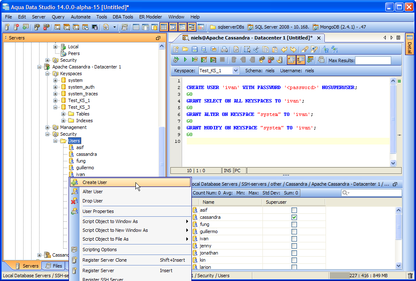Collapse the Test_KS_3 keyspace node
Screen dimensions: 416x281
pyautogui.click(x=56, y=107)
